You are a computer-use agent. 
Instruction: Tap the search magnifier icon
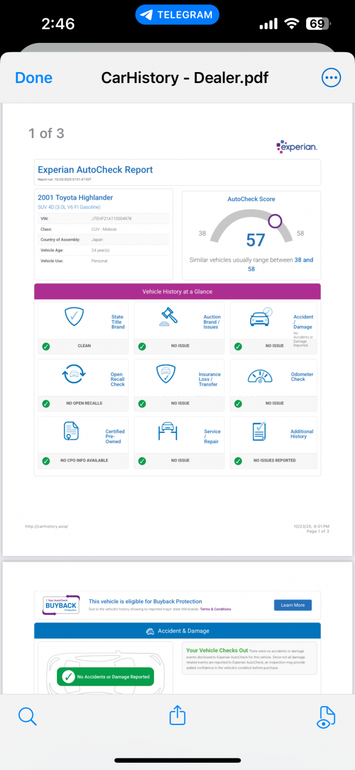pos(27,716)
